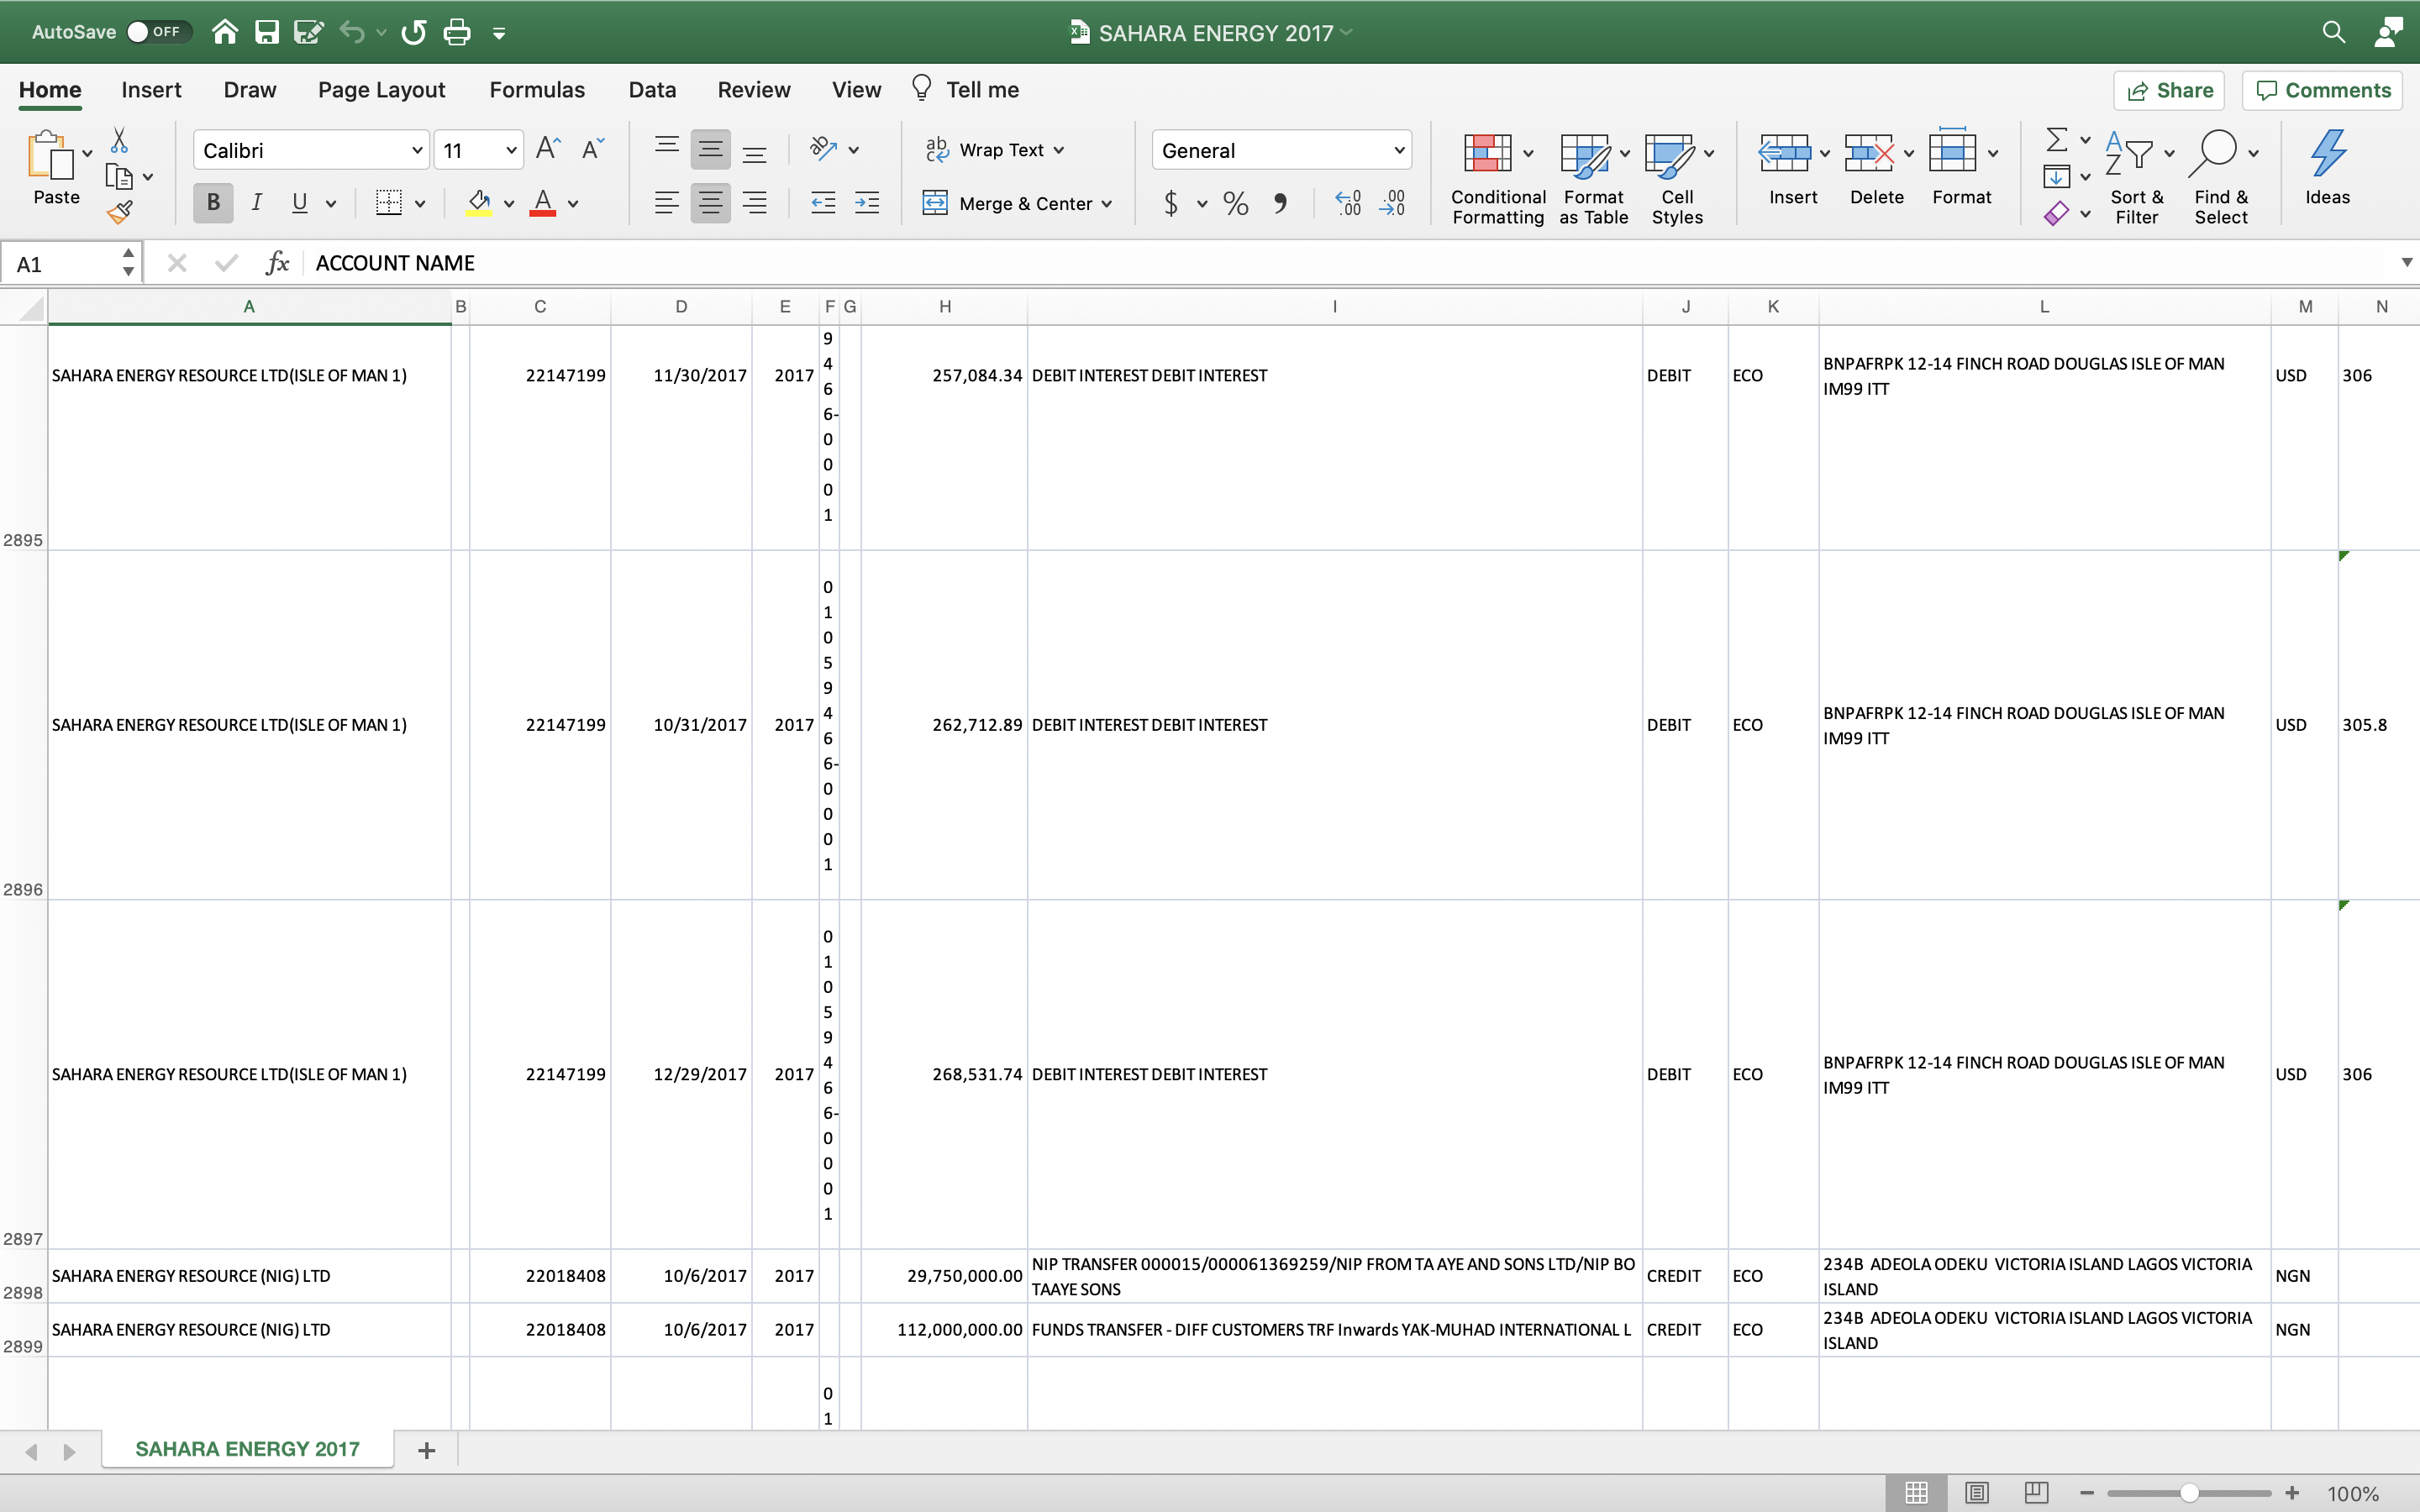Toggle Underline formatting
The width and height of the screenshot is (2420, 1512).
click(x=299, y=203)
